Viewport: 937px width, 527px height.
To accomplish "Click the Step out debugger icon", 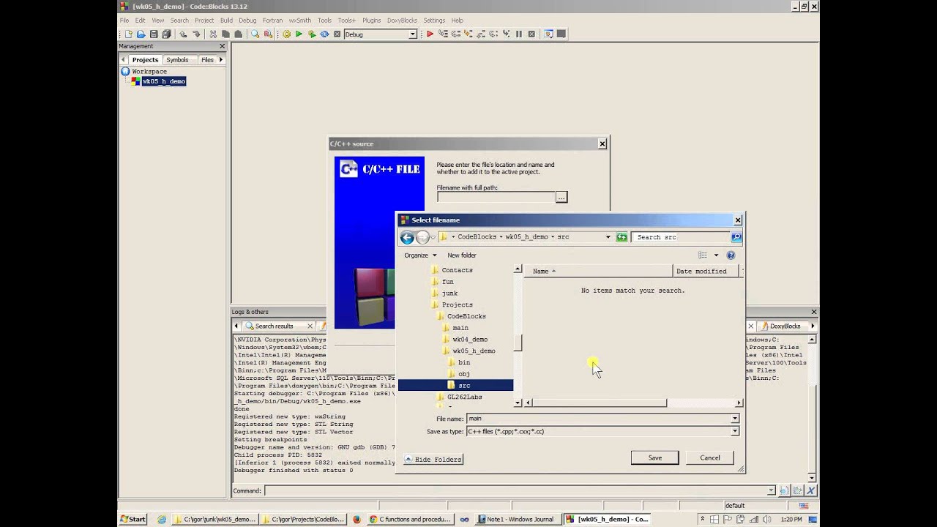I will [481, 34].
